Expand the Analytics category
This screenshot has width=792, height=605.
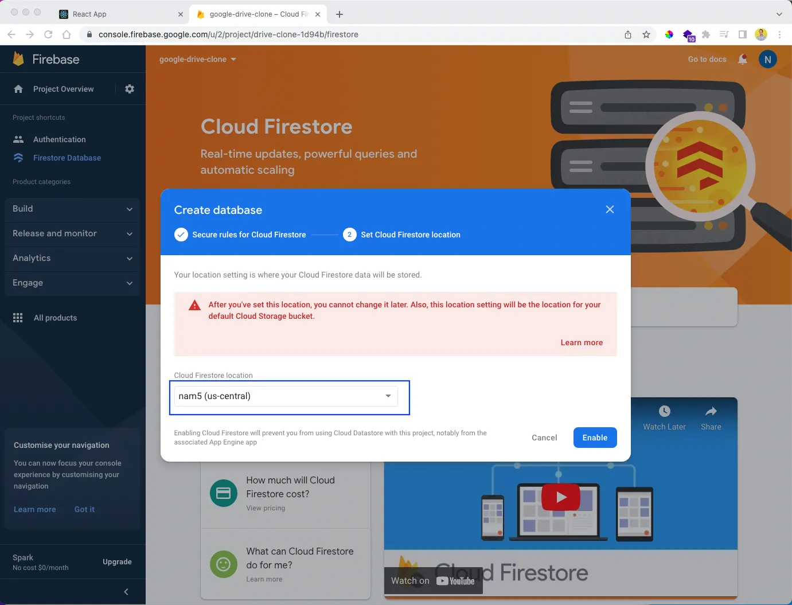coord(72,258)
